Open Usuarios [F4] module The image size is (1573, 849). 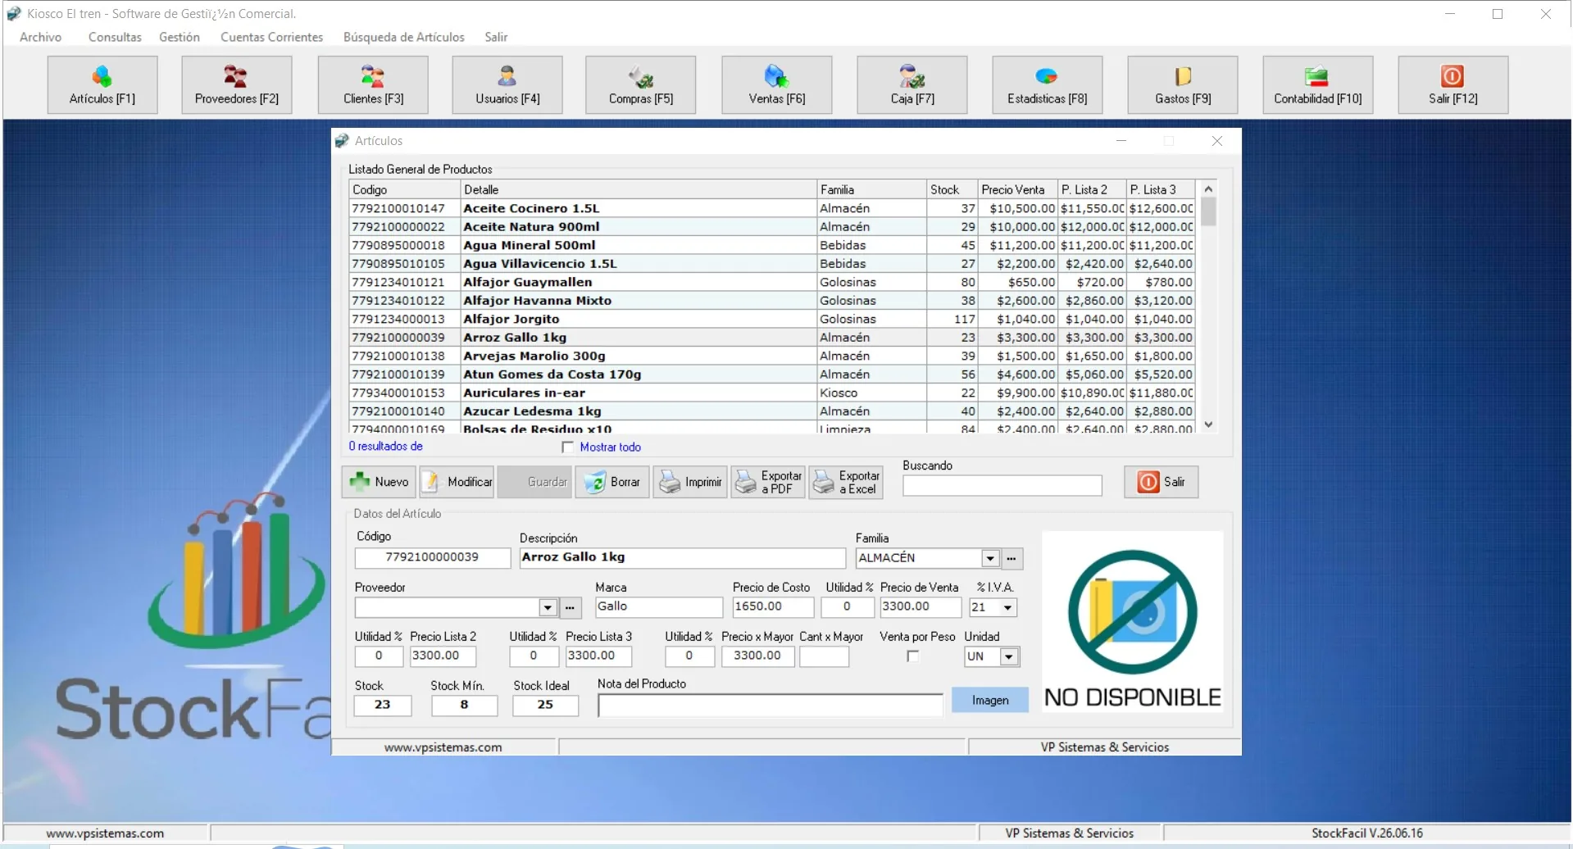(x=507, y=85)
